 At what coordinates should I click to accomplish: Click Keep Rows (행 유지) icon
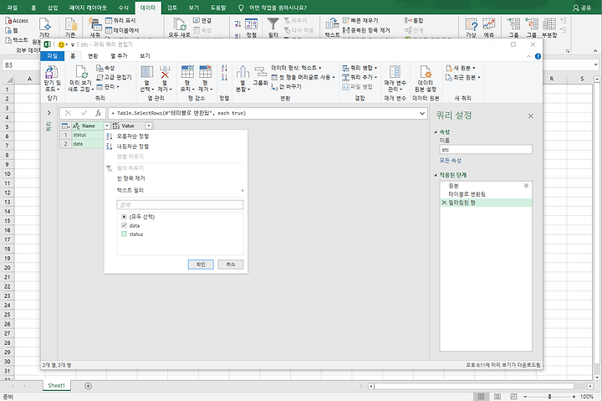tap(187, 72)
